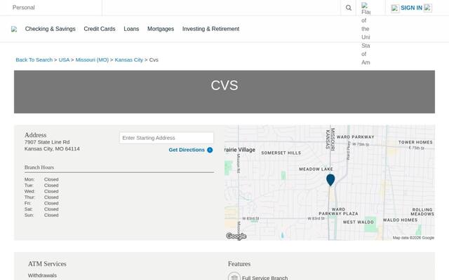
Task: Click the TOWER HOMES map label
Action: [x=415, y=142]
